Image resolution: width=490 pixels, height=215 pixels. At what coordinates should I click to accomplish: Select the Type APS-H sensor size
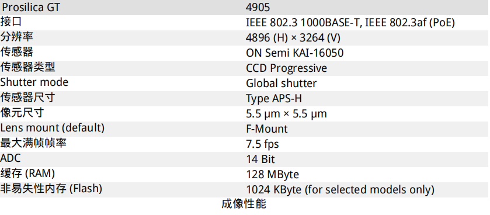point(274,98)
